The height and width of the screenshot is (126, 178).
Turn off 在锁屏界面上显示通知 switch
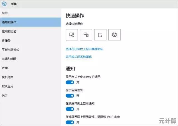pos(70,109)
